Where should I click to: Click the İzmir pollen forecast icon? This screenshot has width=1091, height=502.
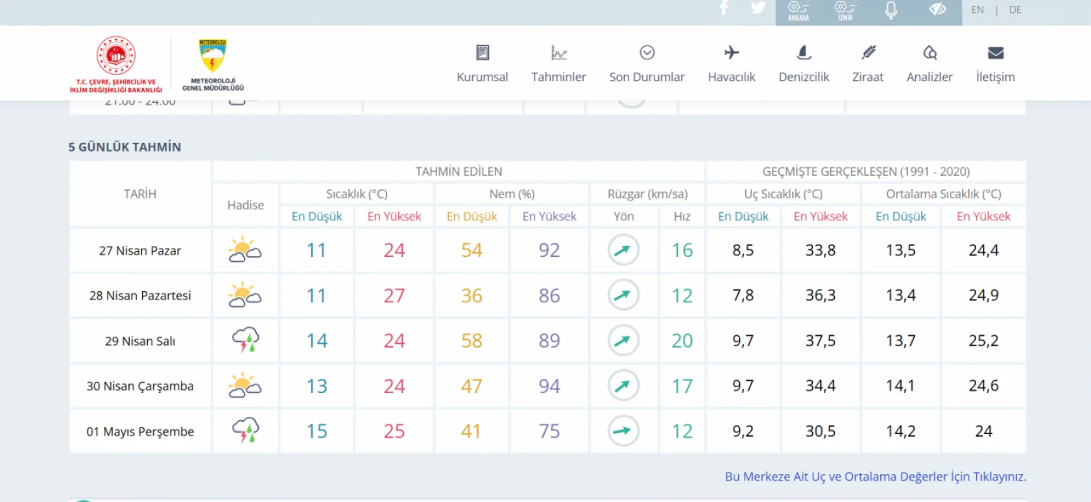[845, 10]
